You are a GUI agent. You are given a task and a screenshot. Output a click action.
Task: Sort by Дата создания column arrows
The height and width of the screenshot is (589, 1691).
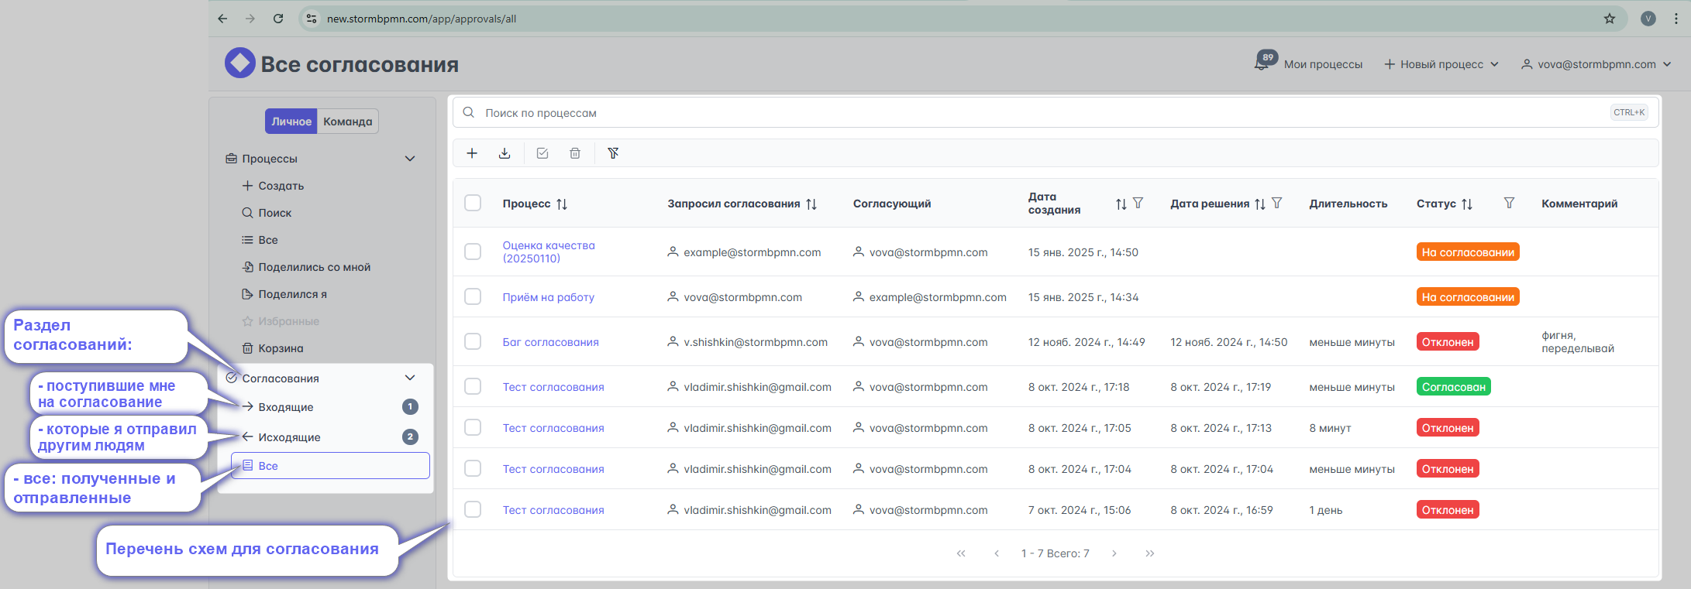[1121, 204]
